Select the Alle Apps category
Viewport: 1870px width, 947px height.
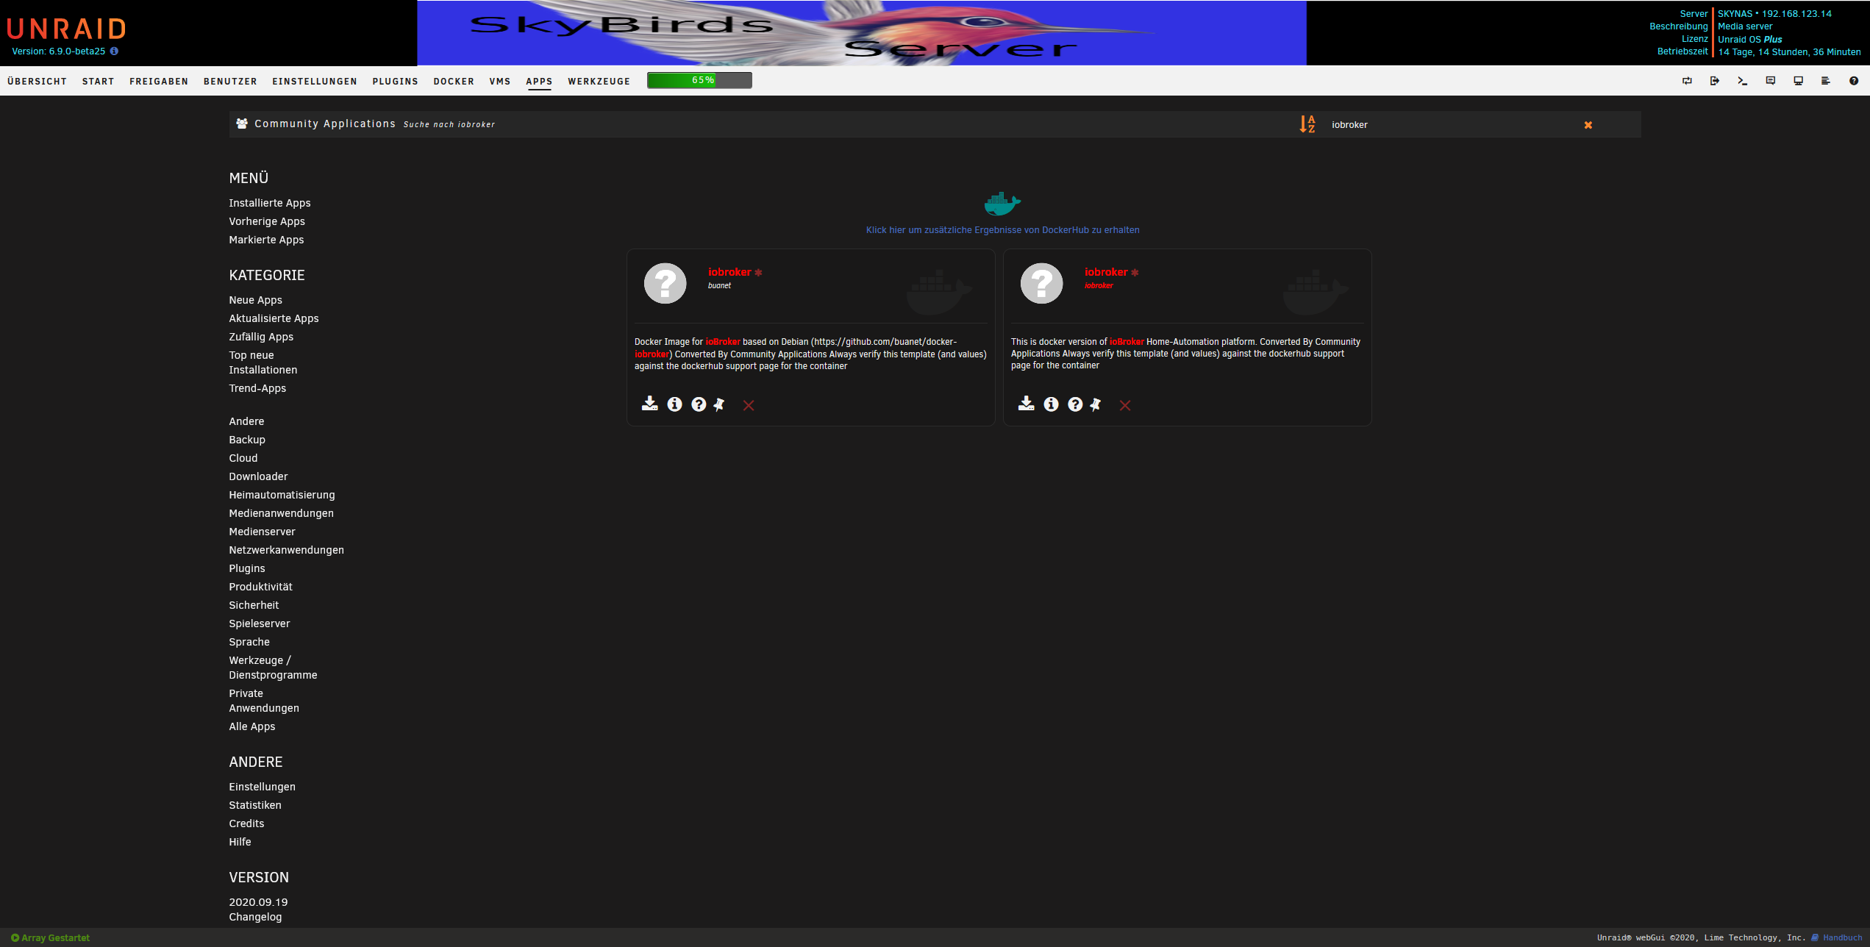tap(252, 726)
